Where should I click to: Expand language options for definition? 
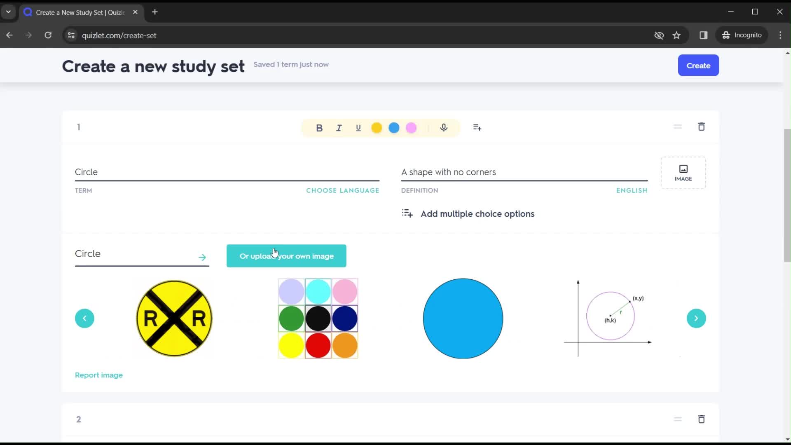point(632,190)
